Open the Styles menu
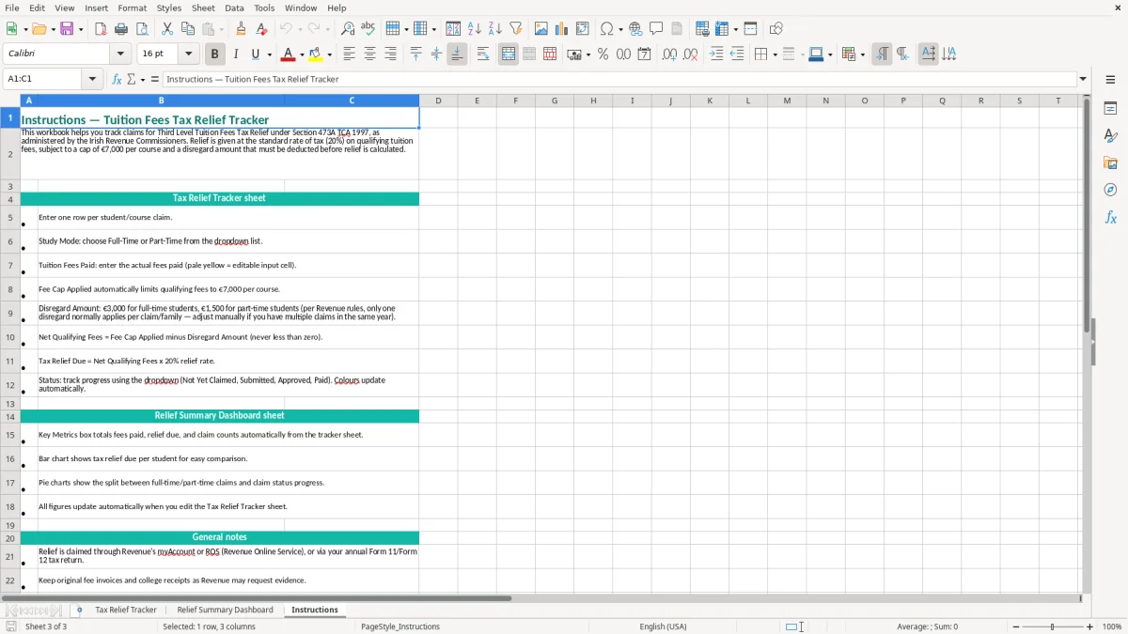Screen dimensions: 1128x634 (169, 8)
